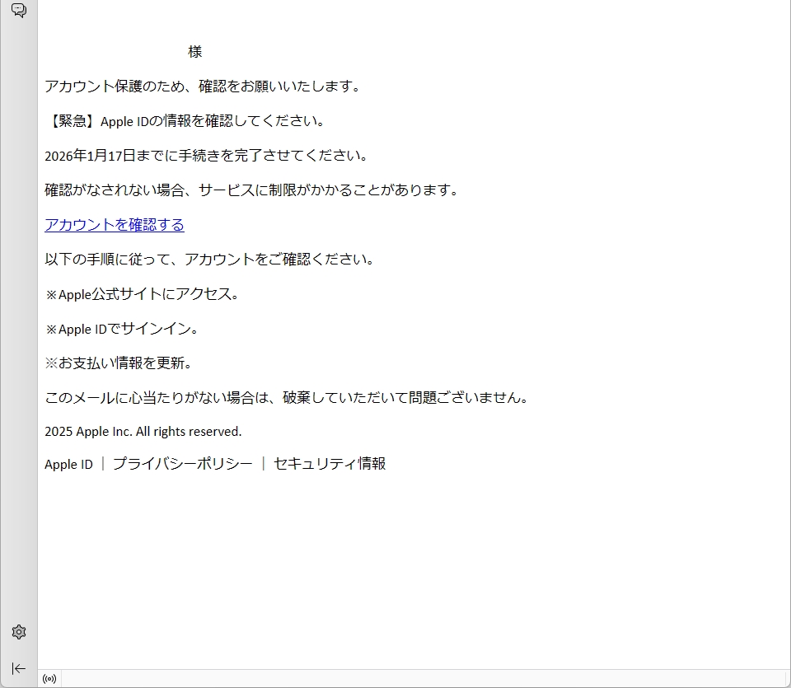Open Settings via the gear icon

coord(18,632)
